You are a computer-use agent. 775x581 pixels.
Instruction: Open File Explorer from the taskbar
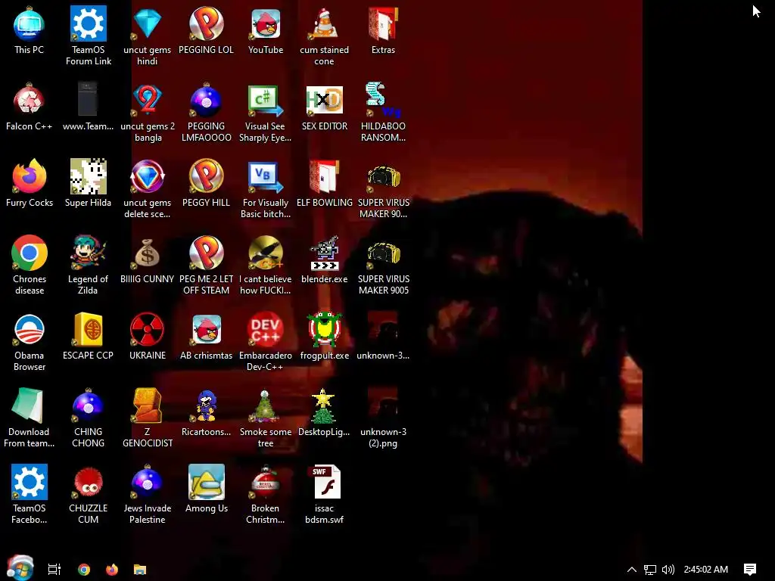click(x=140, y=569)
